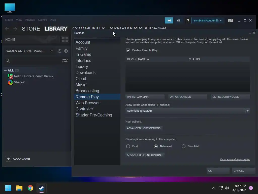
Task: Select Web Browser settings category
Action: (97, 103)
